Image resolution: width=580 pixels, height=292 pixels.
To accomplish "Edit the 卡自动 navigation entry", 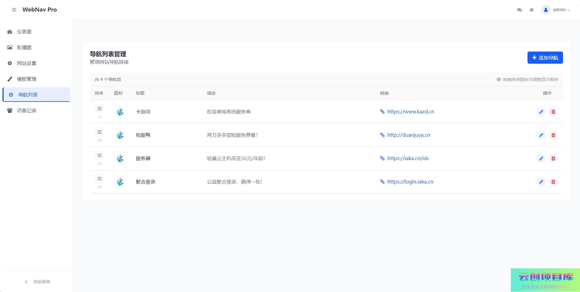I will point(541,112).
